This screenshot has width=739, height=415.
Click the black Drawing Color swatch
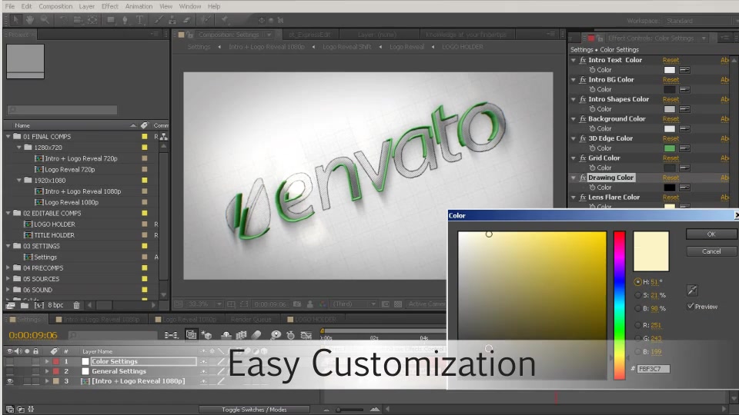[x=669, y=188]
